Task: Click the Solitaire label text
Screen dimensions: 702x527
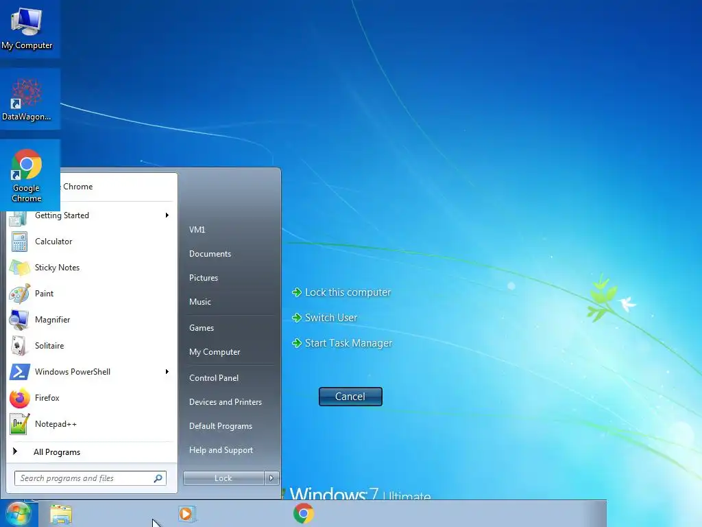Action: click(x=49, y=346)
